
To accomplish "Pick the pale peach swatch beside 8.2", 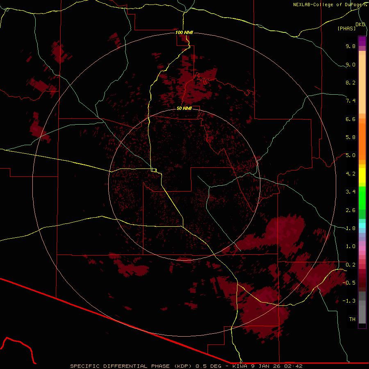I will 362,84.
